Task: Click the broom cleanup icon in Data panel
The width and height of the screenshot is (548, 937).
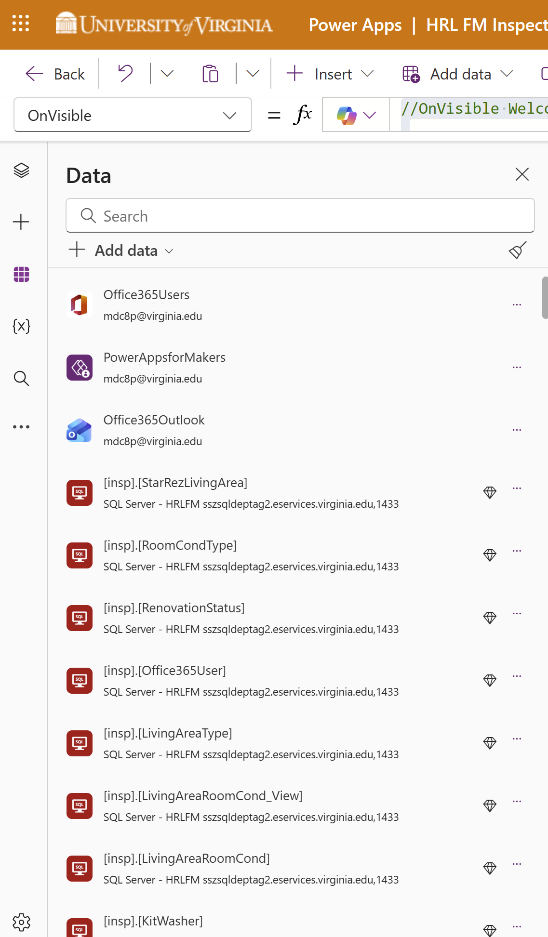Action: pyautogui.click(x=518, y=250)
